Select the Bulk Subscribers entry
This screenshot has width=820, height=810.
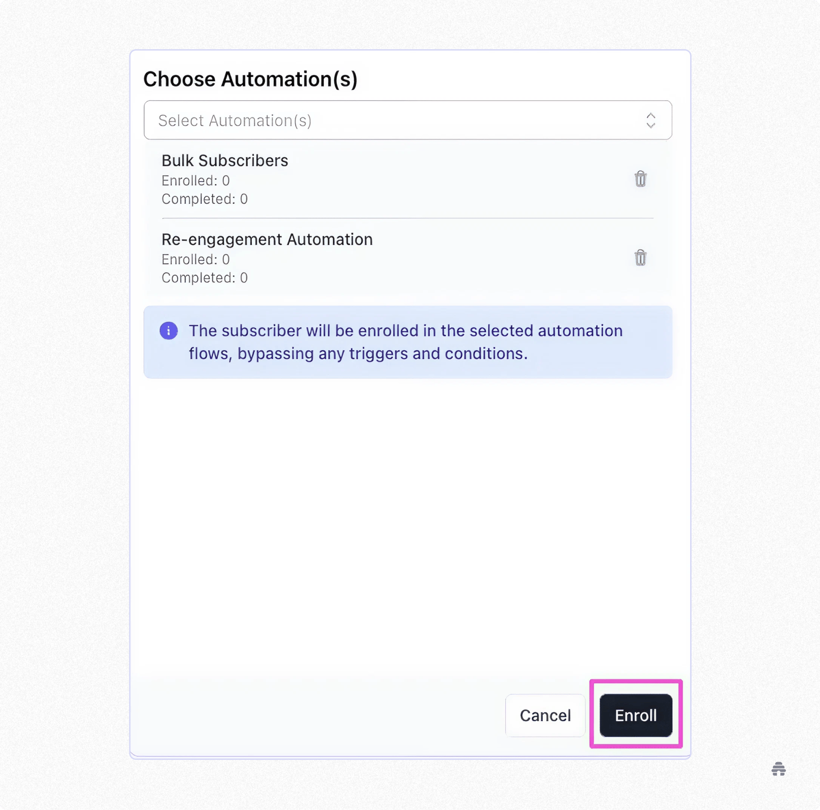(225, 160)
